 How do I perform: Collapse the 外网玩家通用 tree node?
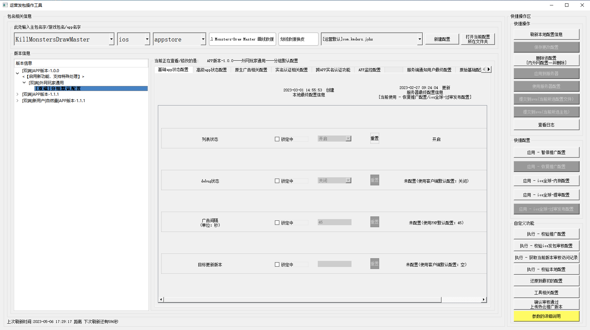coord(24,83)
